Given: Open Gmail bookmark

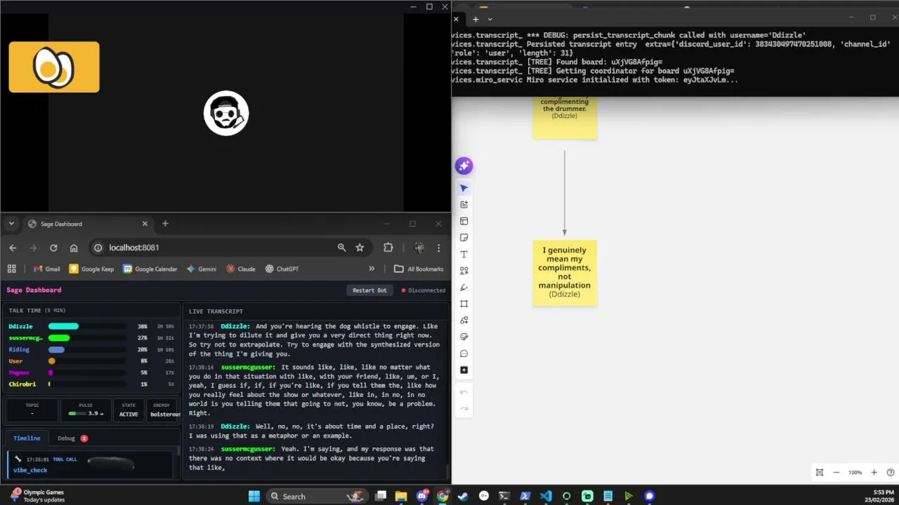Looking at the screenshot, I should pos(47,269).
